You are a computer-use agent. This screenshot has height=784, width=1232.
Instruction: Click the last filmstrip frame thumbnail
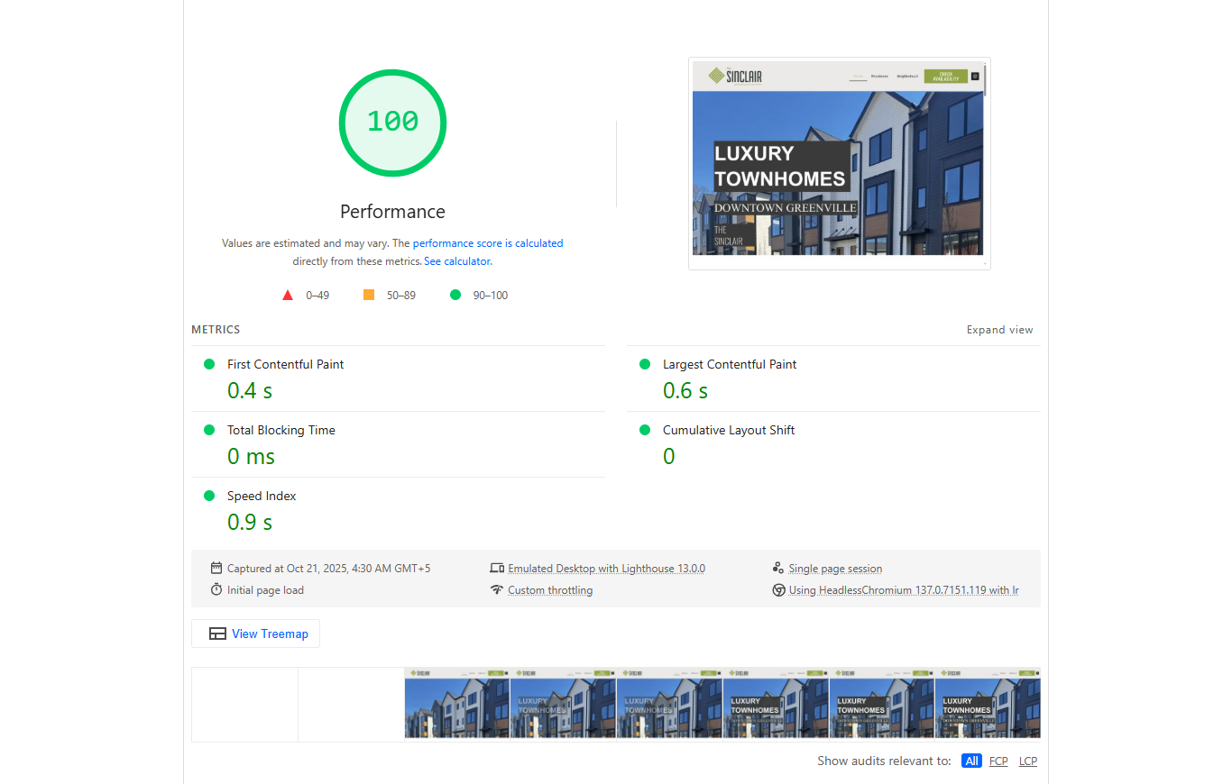pos(988,703)
